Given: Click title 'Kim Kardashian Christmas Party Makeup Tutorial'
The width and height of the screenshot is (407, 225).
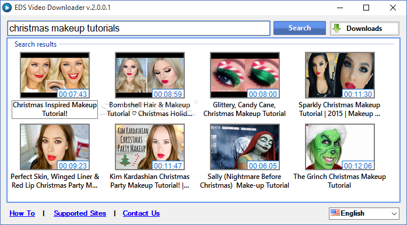Looking at the screenshot, I should coord(150,181).
